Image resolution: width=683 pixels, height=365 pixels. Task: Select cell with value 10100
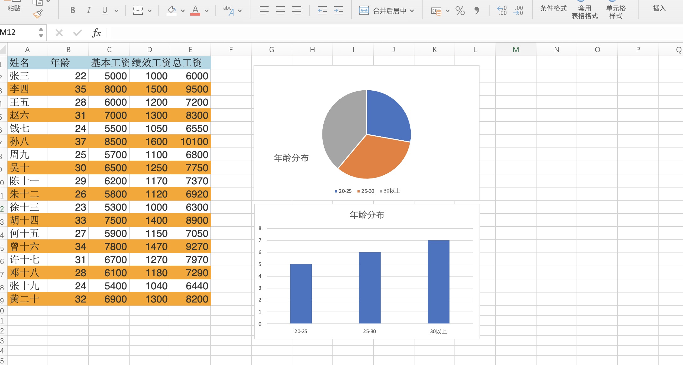(190, 142)
